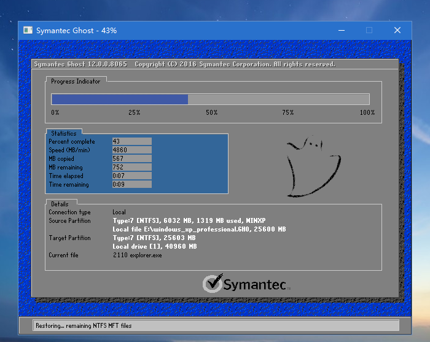Click the 75% progress scale label

tap(288, 112)
